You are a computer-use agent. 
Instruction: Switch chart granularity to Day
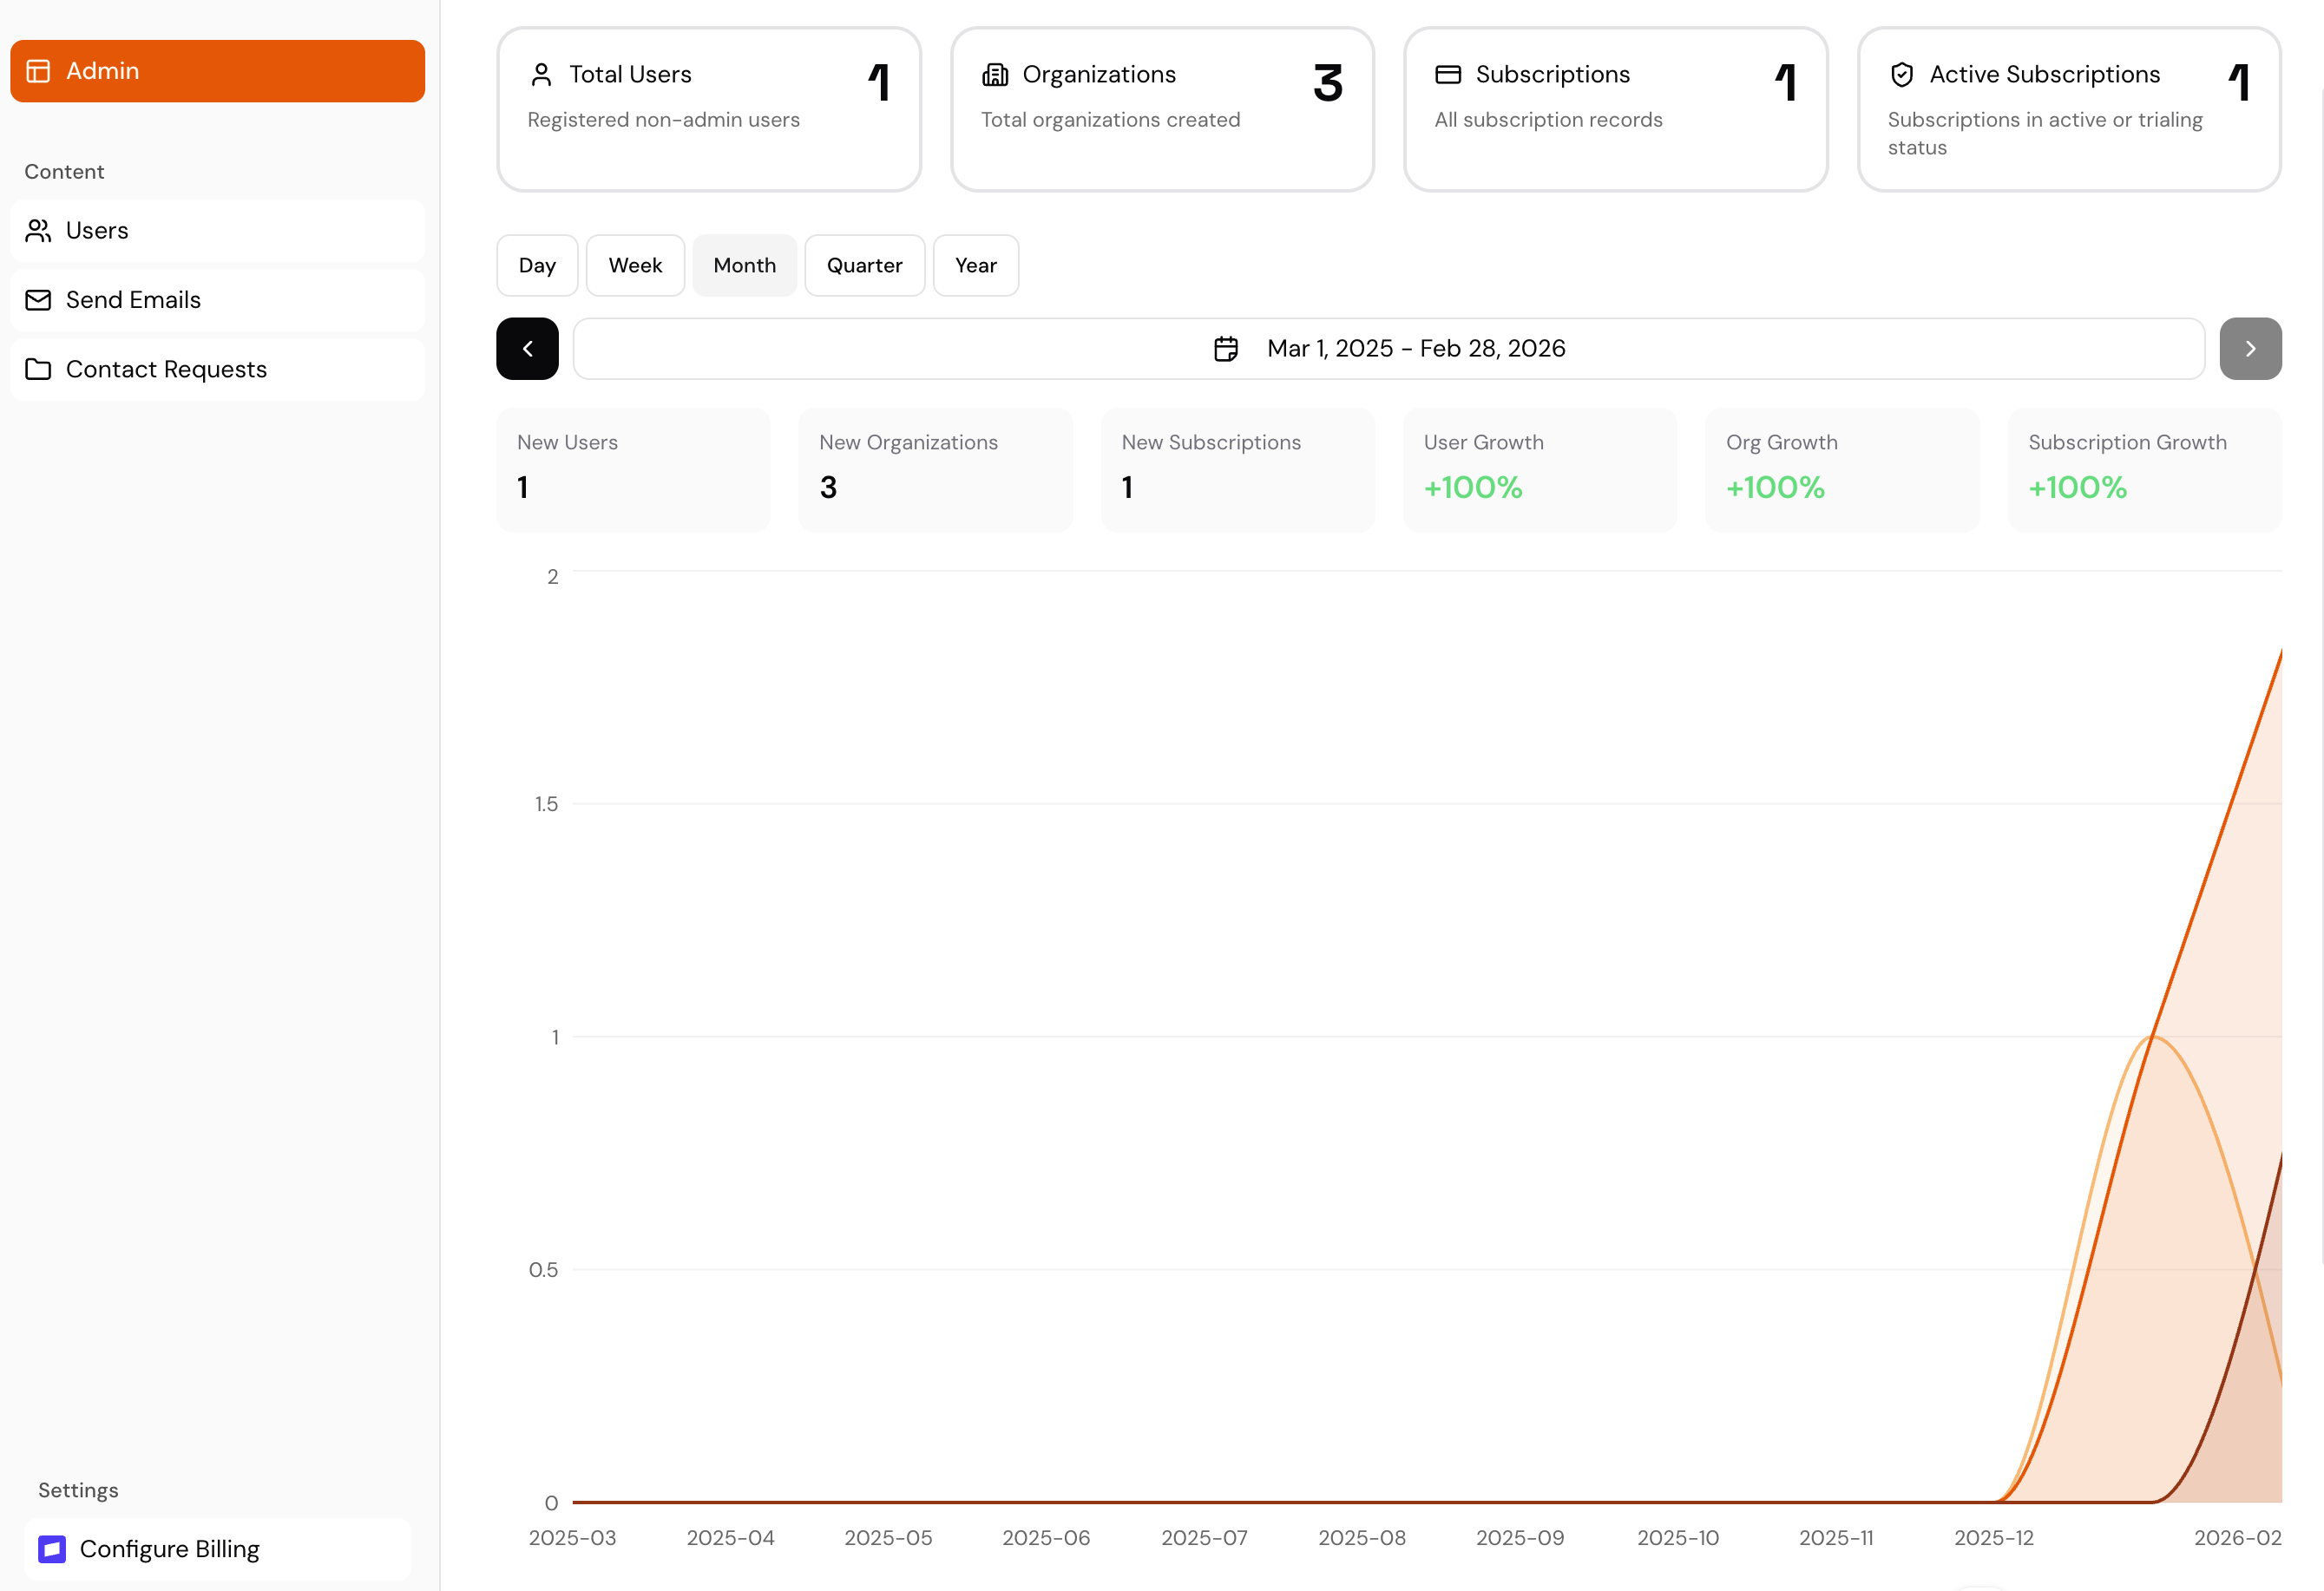click(x=537, y=265)
